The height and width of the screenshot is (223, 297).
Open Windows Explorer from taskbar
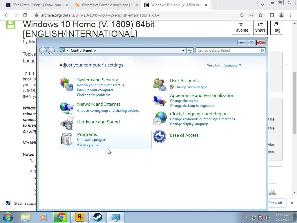click(26, 217)
